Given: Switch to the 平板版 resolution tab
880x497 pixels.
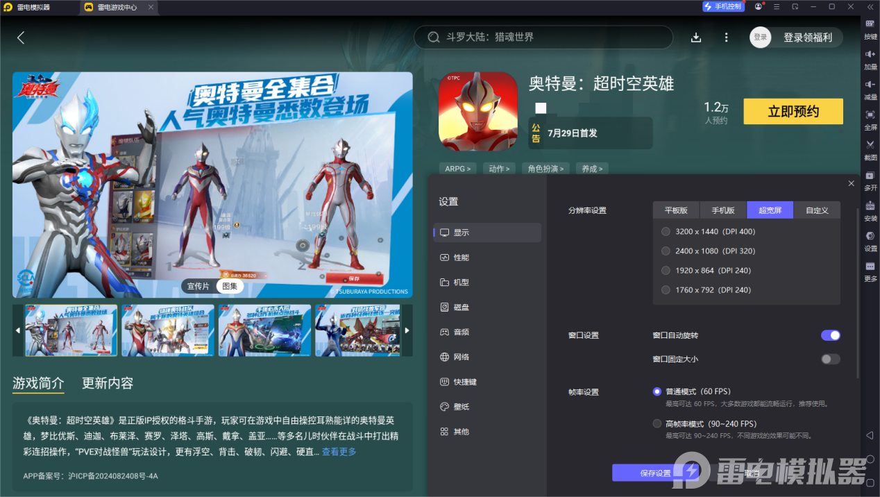Looking at the screenshot, I should coord(676,210).
